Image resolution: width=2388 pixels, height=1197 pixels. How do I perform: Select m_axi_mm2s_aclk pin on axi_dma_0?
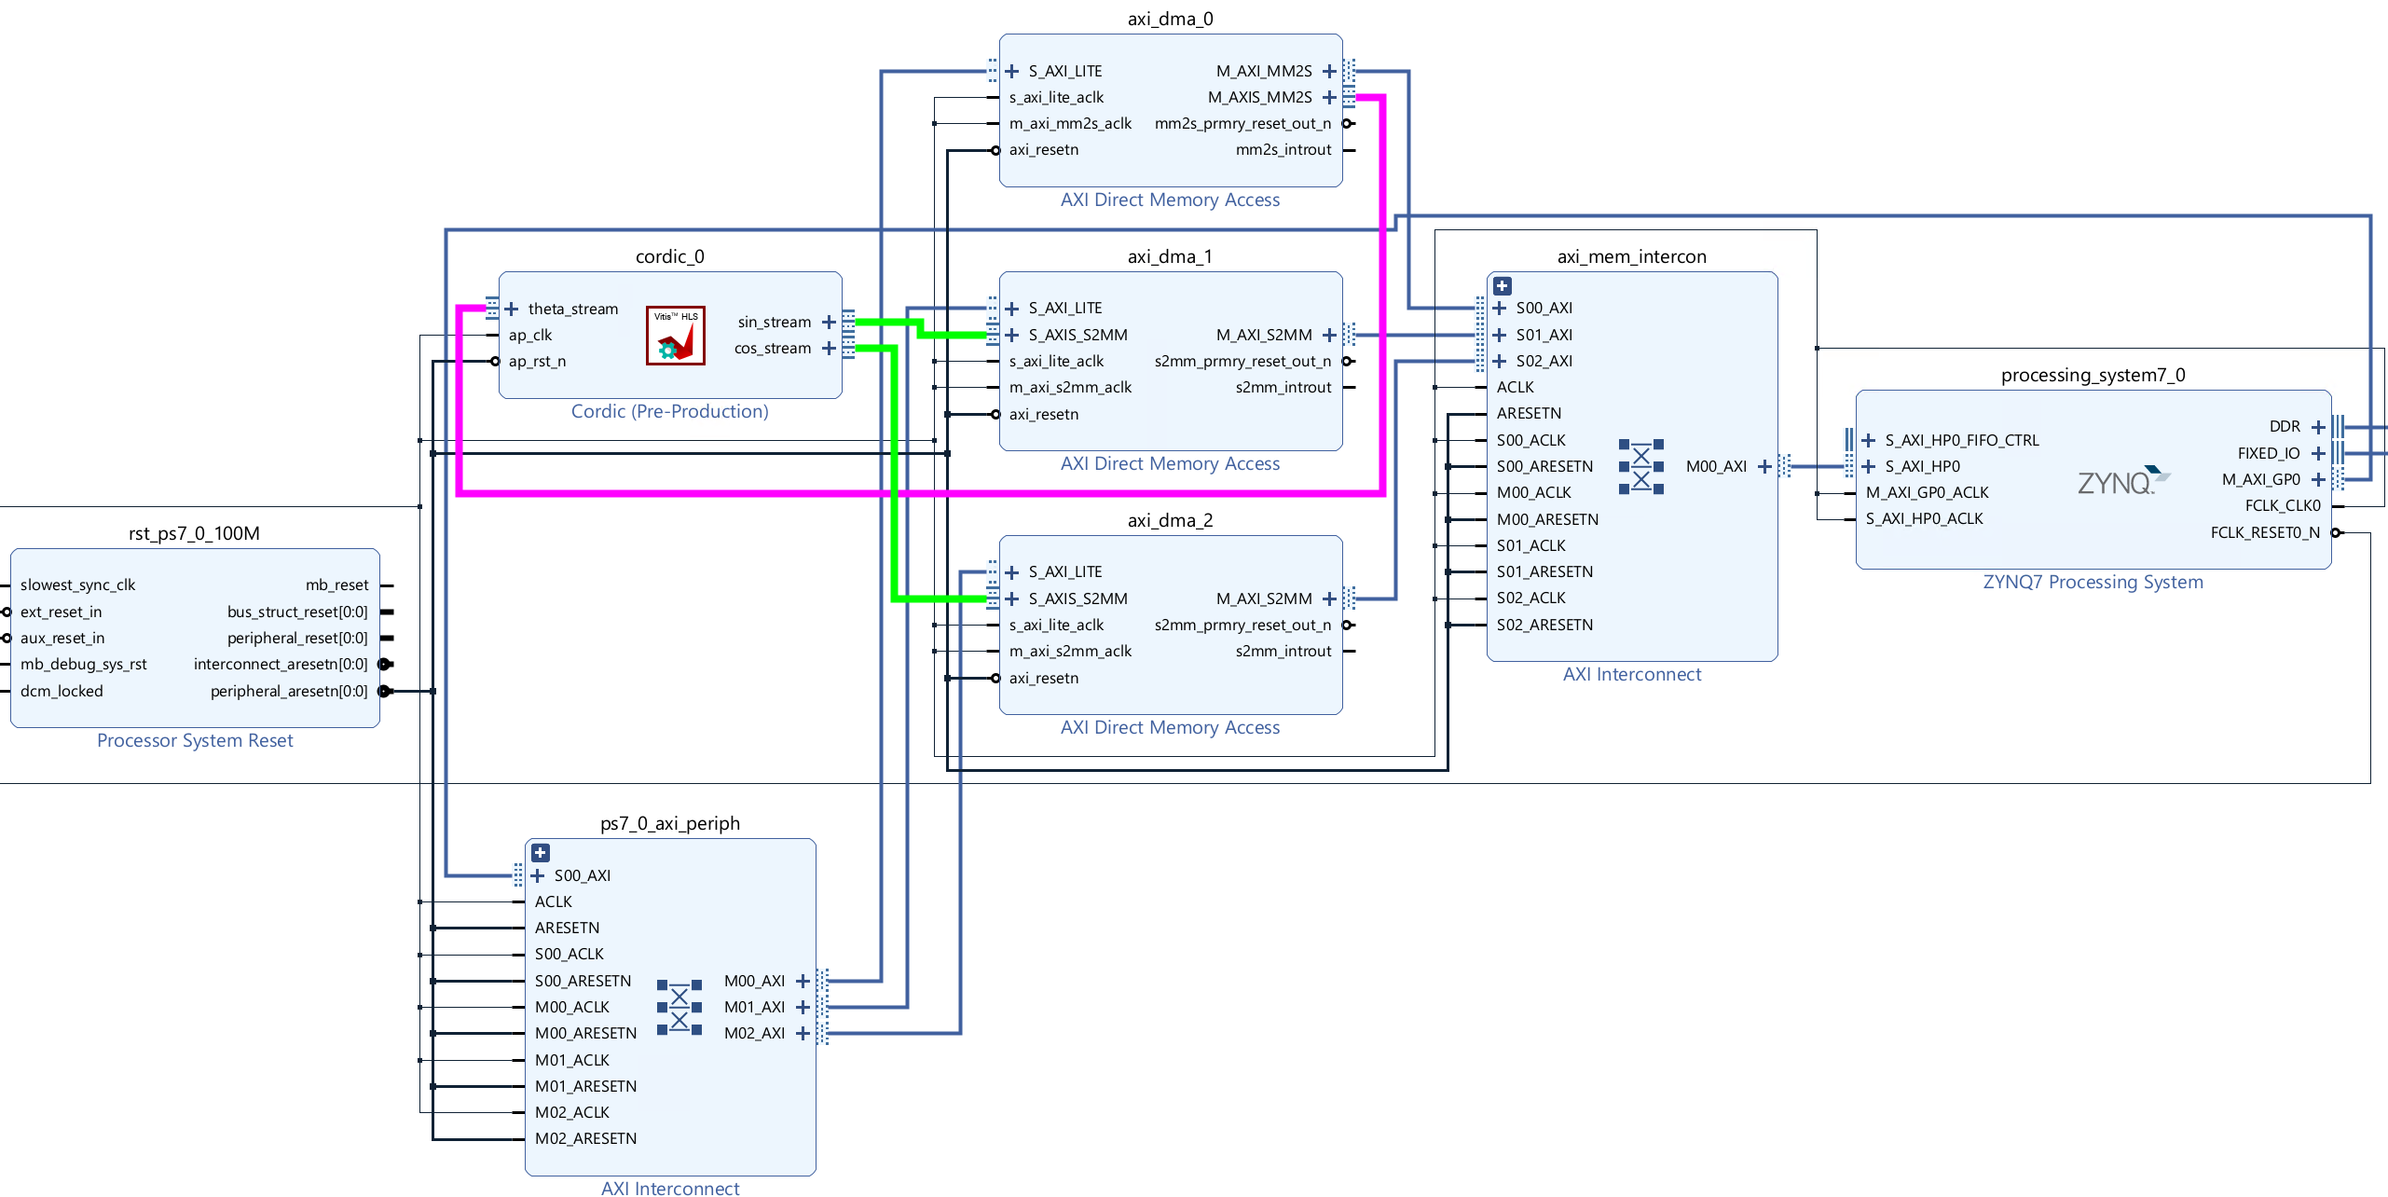pyautogui.click(x=1070, y=123)
